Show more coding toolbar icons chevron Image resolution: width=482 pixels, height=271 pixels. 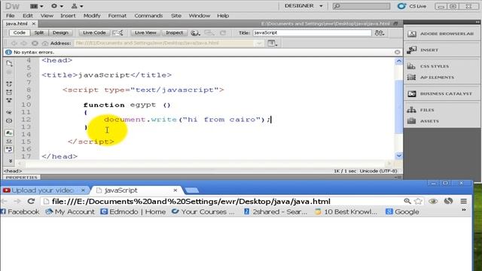point(10,160)
